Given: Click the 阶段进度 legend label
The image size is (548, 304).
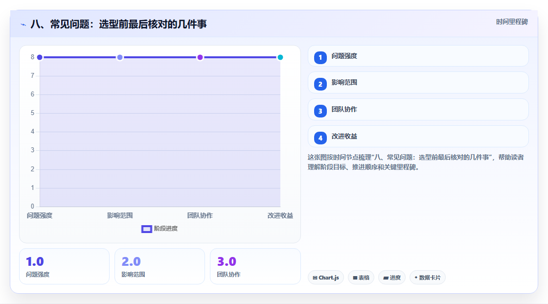Looking at the screenshot, I should click(166, 229).
